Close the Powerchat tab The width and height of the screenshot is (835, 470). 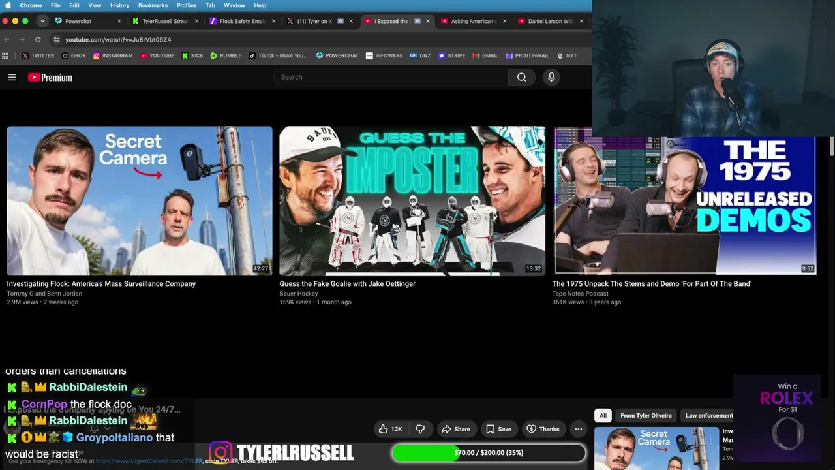(x=119, y=21)
